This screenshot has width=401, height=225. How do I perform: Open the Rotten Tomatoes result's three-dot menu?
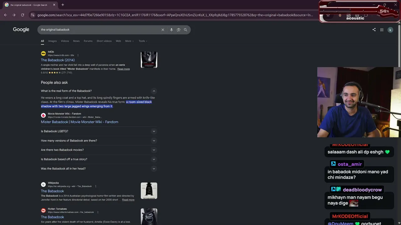point(98,212)
